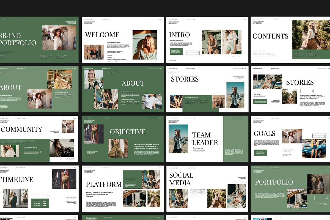Select the TEAM LEADER slide title

click(205, 139)
